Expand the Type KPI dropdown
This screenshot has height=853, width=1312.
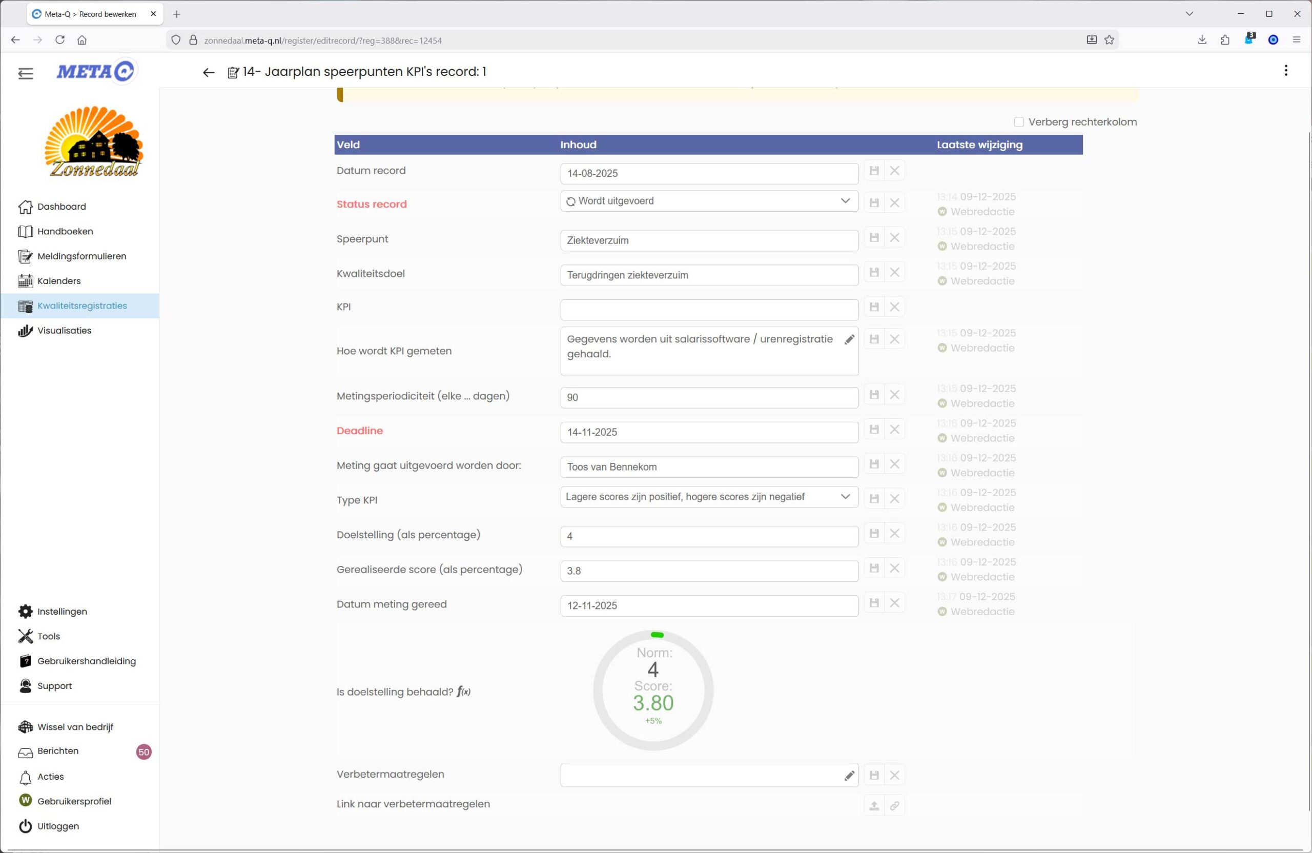pos(708,497)
